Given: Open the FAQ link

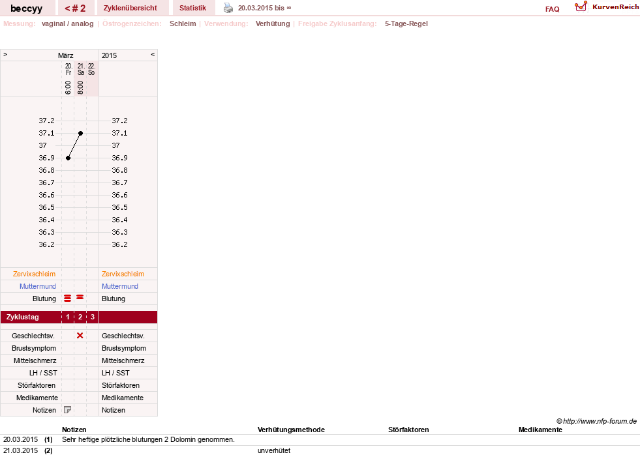Looking at the screenshot, I should coord(552,9).
